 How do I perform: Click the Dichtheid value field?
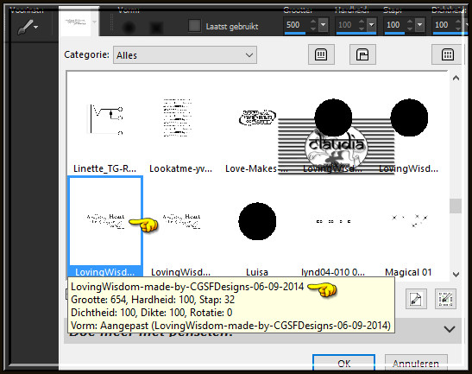click(x=444, y=25)
